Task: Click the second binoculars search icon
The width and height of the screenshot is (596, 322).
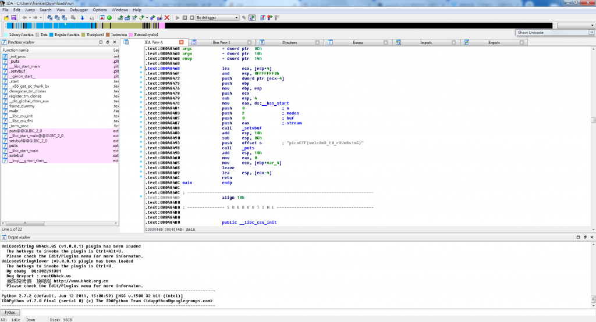Action: [57, 18]
